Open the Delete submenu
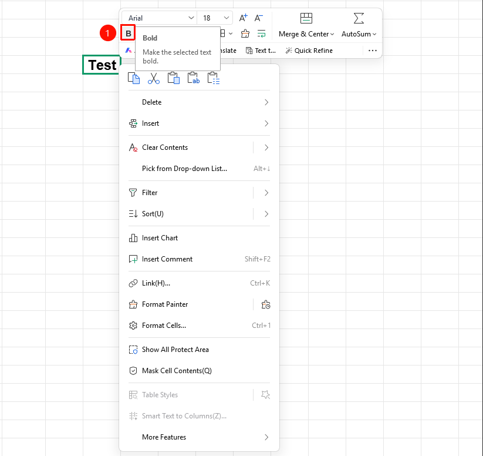Viewport: 483px width, 456px height. coord(200,102)
